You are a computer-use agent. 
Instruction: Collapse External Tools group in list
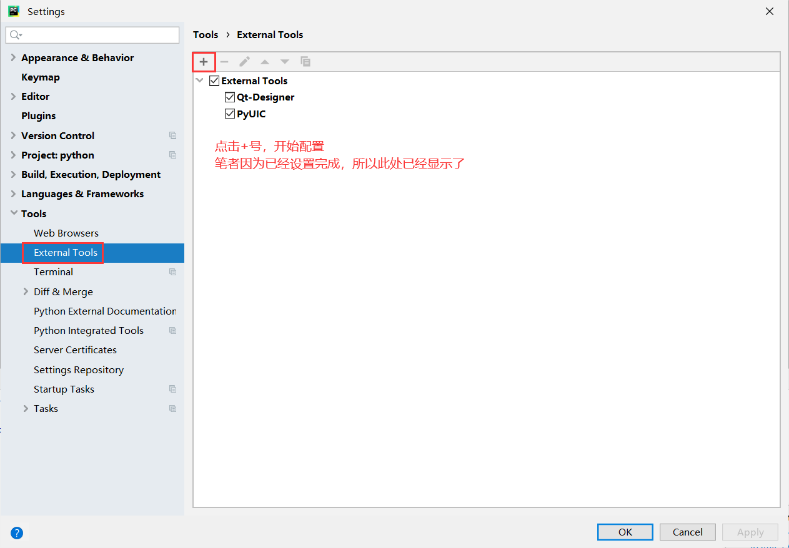[x=199, y=81]
